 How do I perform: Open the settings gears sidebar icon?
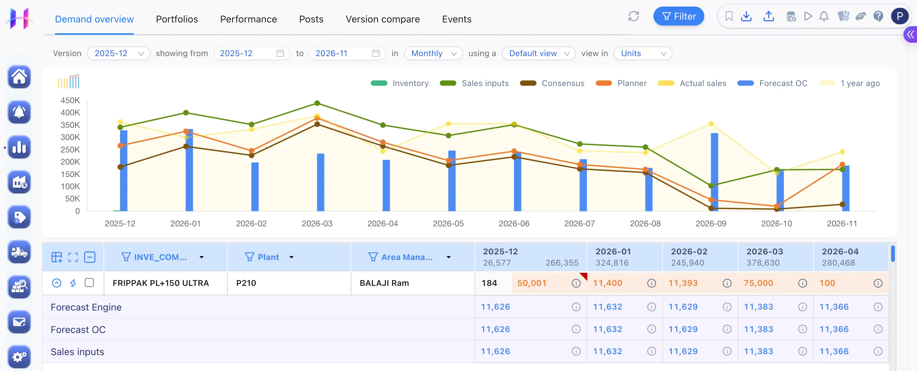(19, 357)
